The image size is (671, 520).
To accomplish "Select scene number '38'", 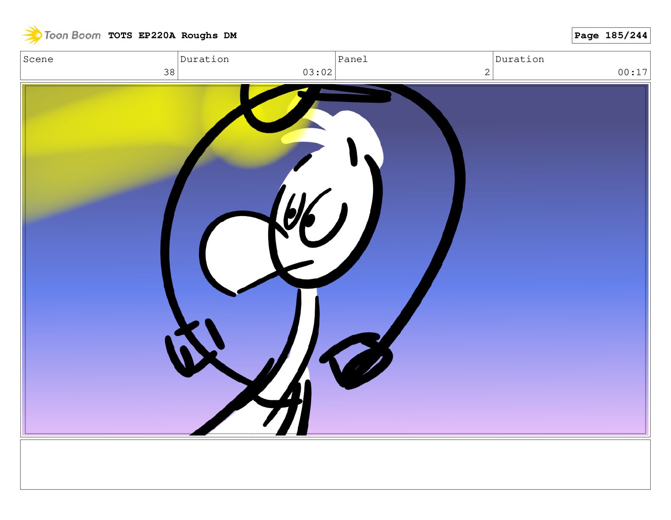I will click(169, 72).
